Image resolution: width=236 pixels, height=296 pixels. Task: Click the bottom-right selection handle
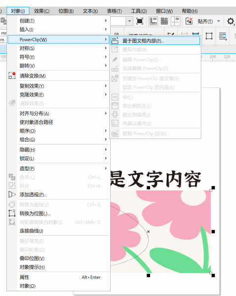click(213, 276)
